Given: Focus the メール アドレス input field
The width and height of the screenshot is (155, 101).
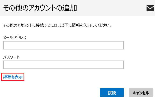Looking at the screenshot, I should point(63,45).
